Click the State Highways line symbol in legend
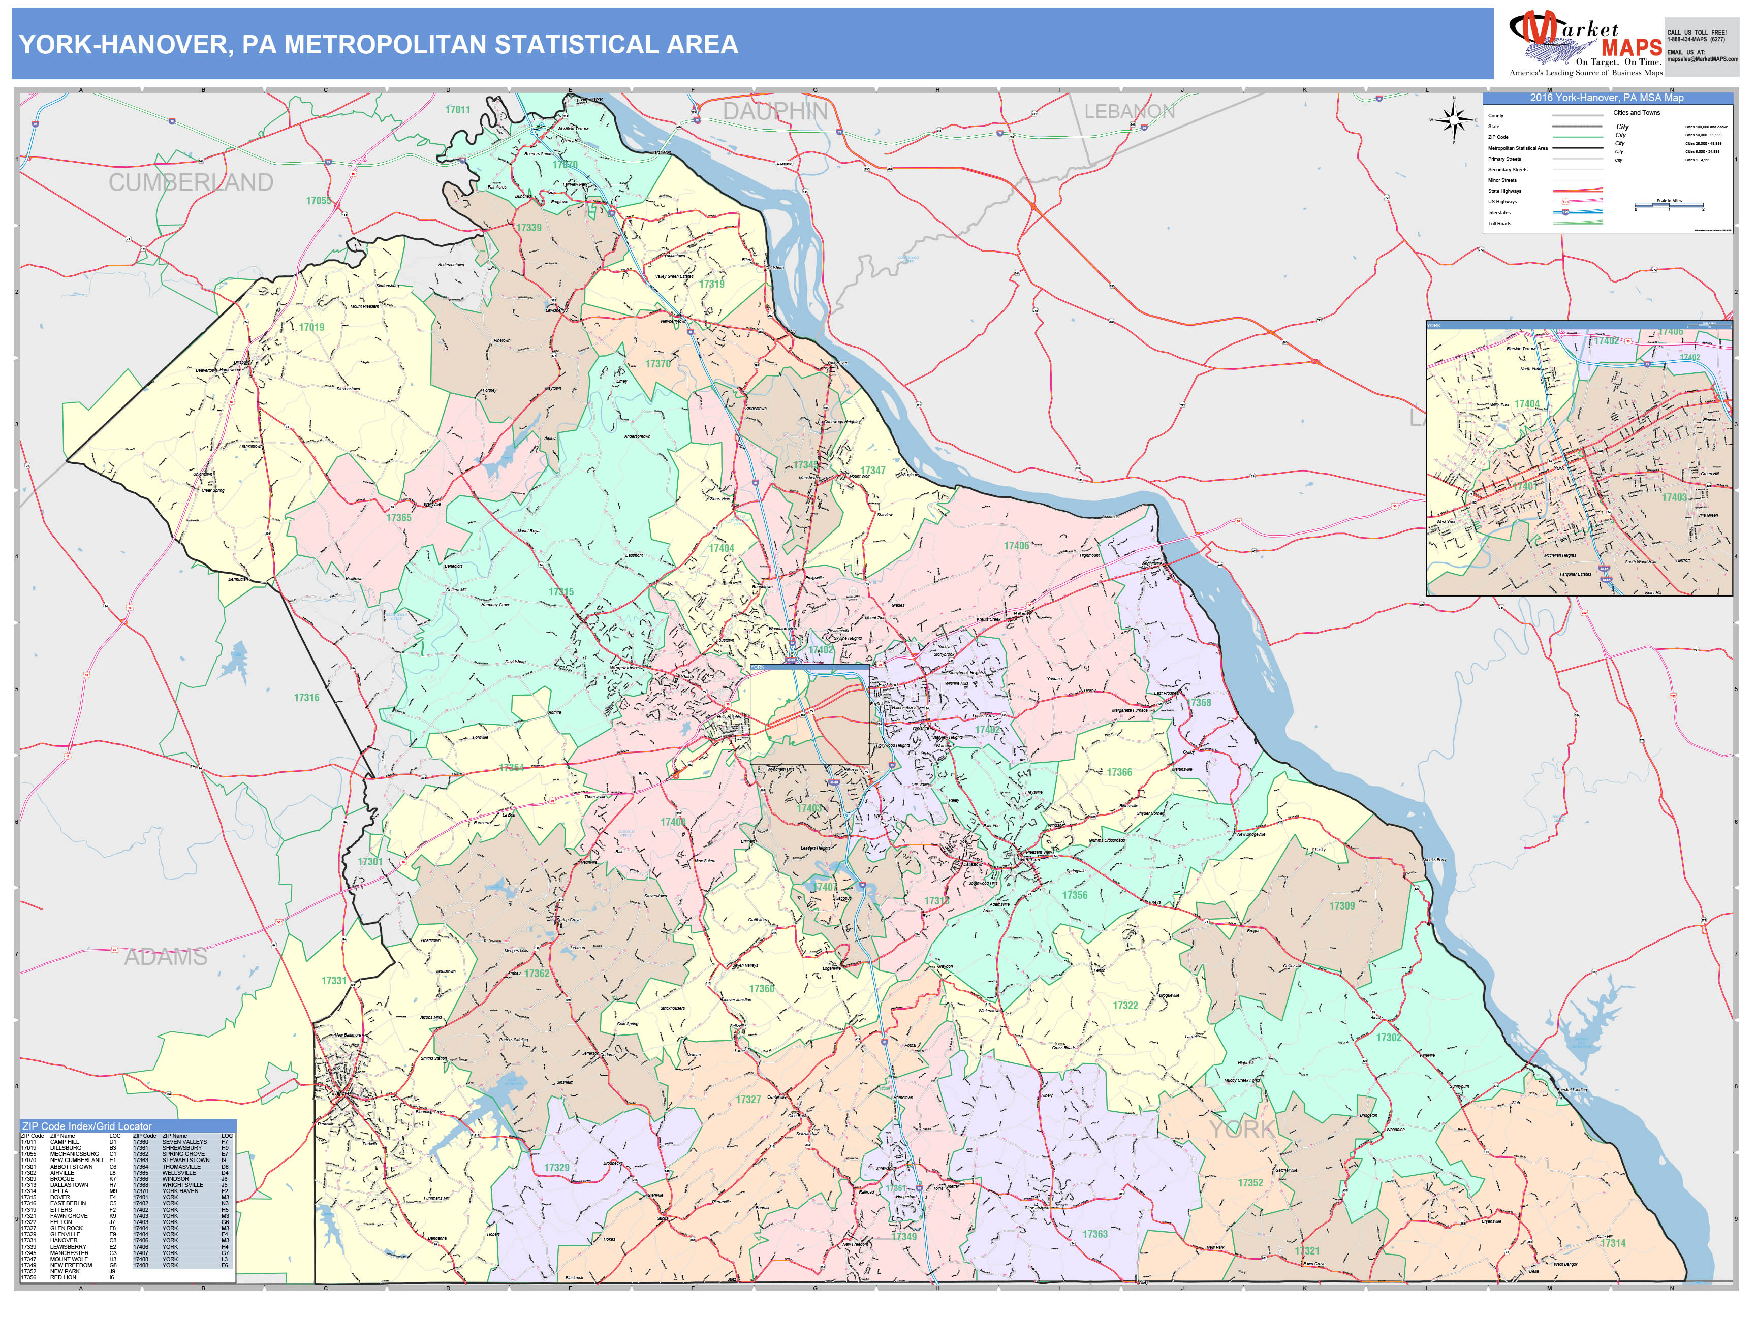Screen dimensions: 1756x1317 coord(1577,192)
